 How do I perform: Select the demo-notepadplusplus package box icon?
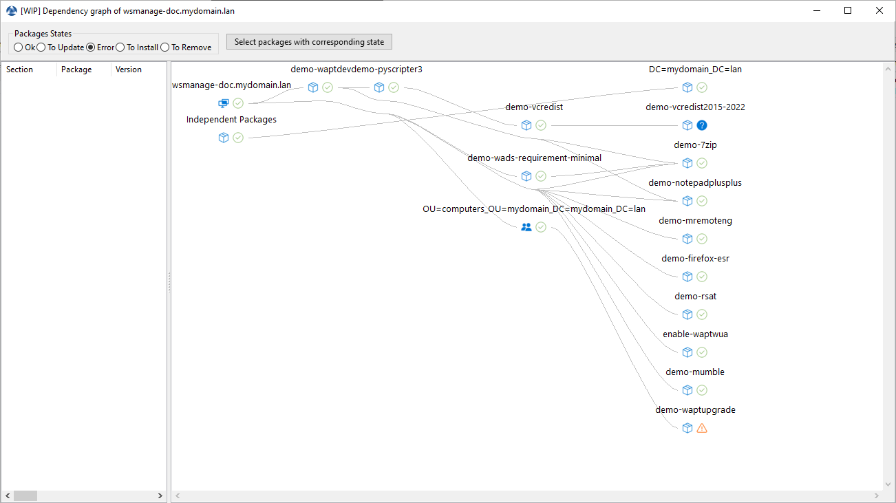pos(687,201)
